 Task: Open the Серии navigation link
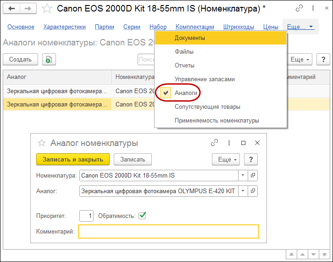click(132, 27)
